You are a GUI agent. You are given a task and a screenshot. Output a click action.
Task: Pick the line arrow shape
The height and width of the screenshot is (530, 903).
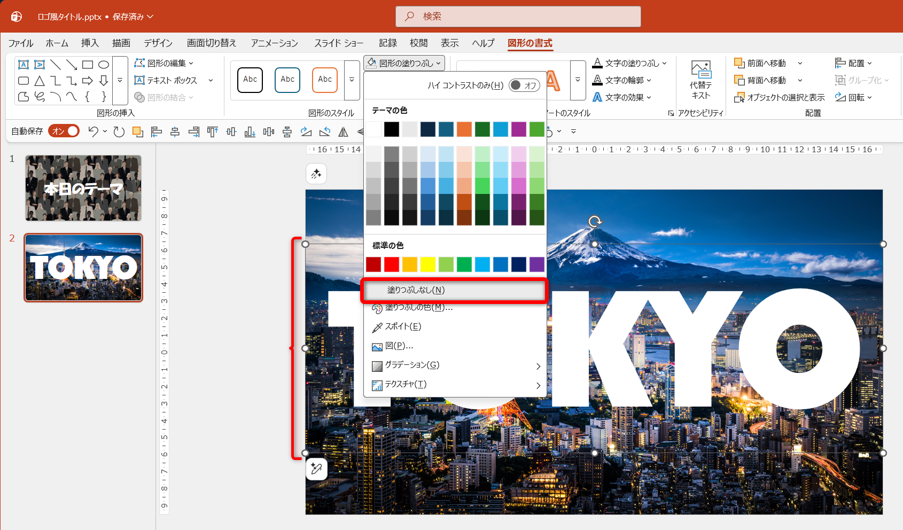(72, 65)
